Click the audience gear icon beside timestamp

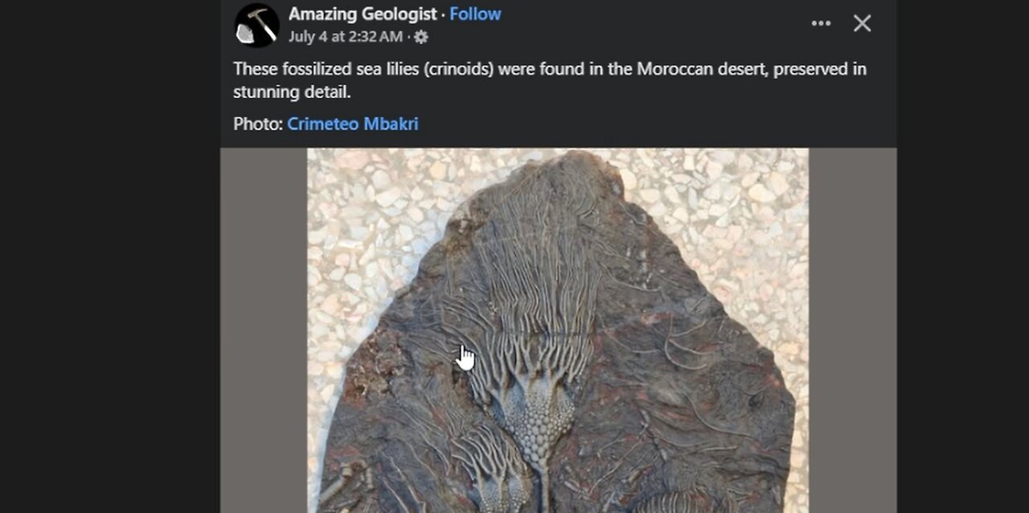tap(421, 37)
